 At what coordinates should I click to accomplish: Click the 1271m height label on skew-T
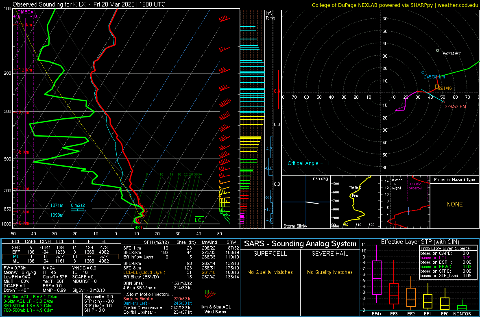57,205
